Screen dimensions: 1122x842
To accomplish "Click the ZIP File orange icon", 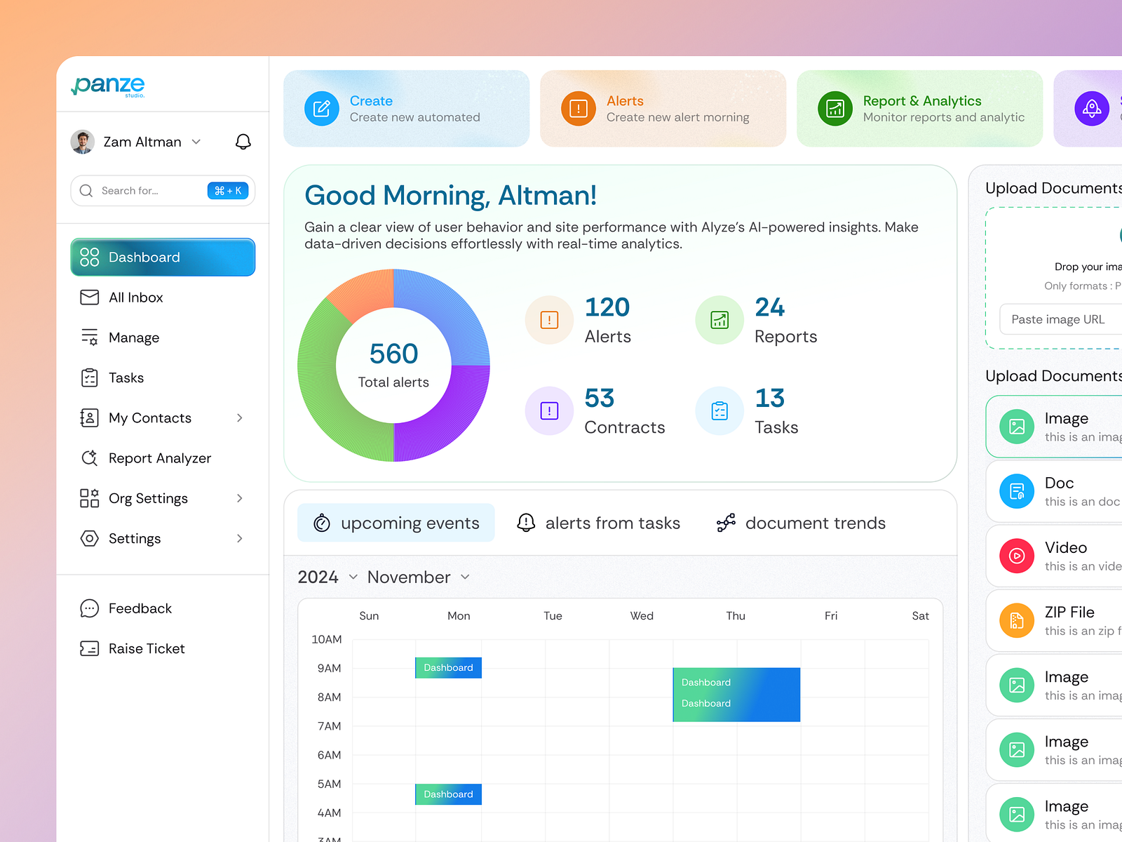I will pos(1017,620).
